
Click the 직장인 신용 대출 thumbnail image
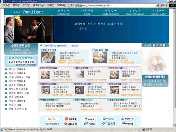100,57
